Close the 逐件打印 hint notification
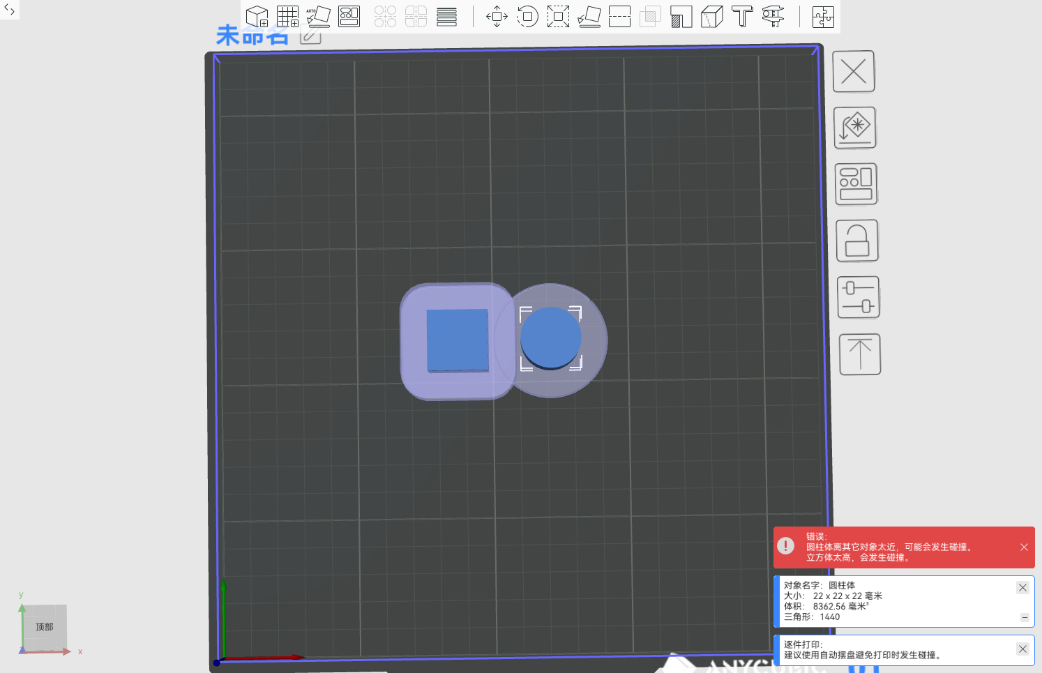 pos(1022,649)
